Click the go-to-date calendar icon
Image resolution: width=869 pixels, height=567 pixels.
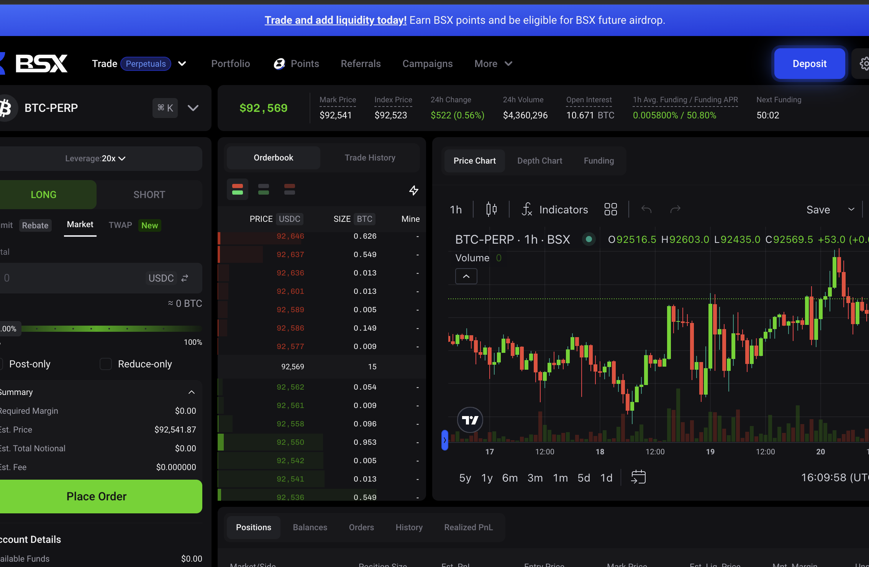(x=638, y=477)
